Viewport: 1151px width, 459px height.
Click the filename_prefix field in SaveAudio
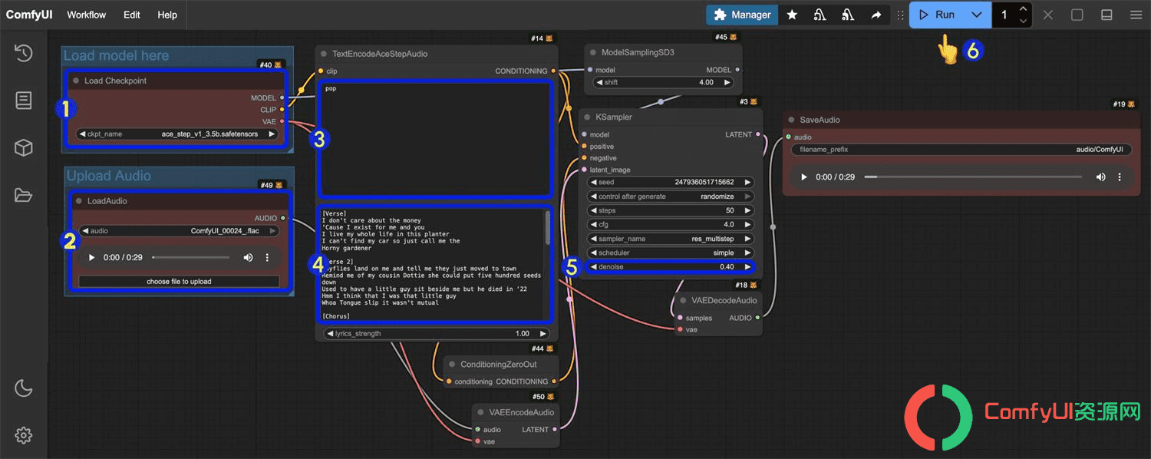pyautogui.click(x=961, y=150)
